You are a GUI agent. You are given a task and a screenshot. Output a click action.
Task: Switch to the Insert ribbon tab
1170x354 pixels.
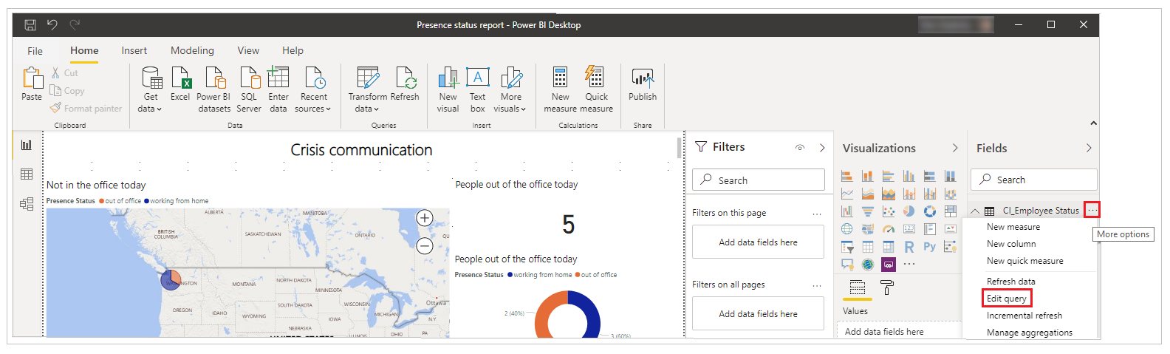coord(134,50)
